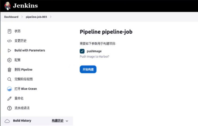
Task: Expand the chevron after pipeline-job-003 breadcrumb
Action: (51, 17)
